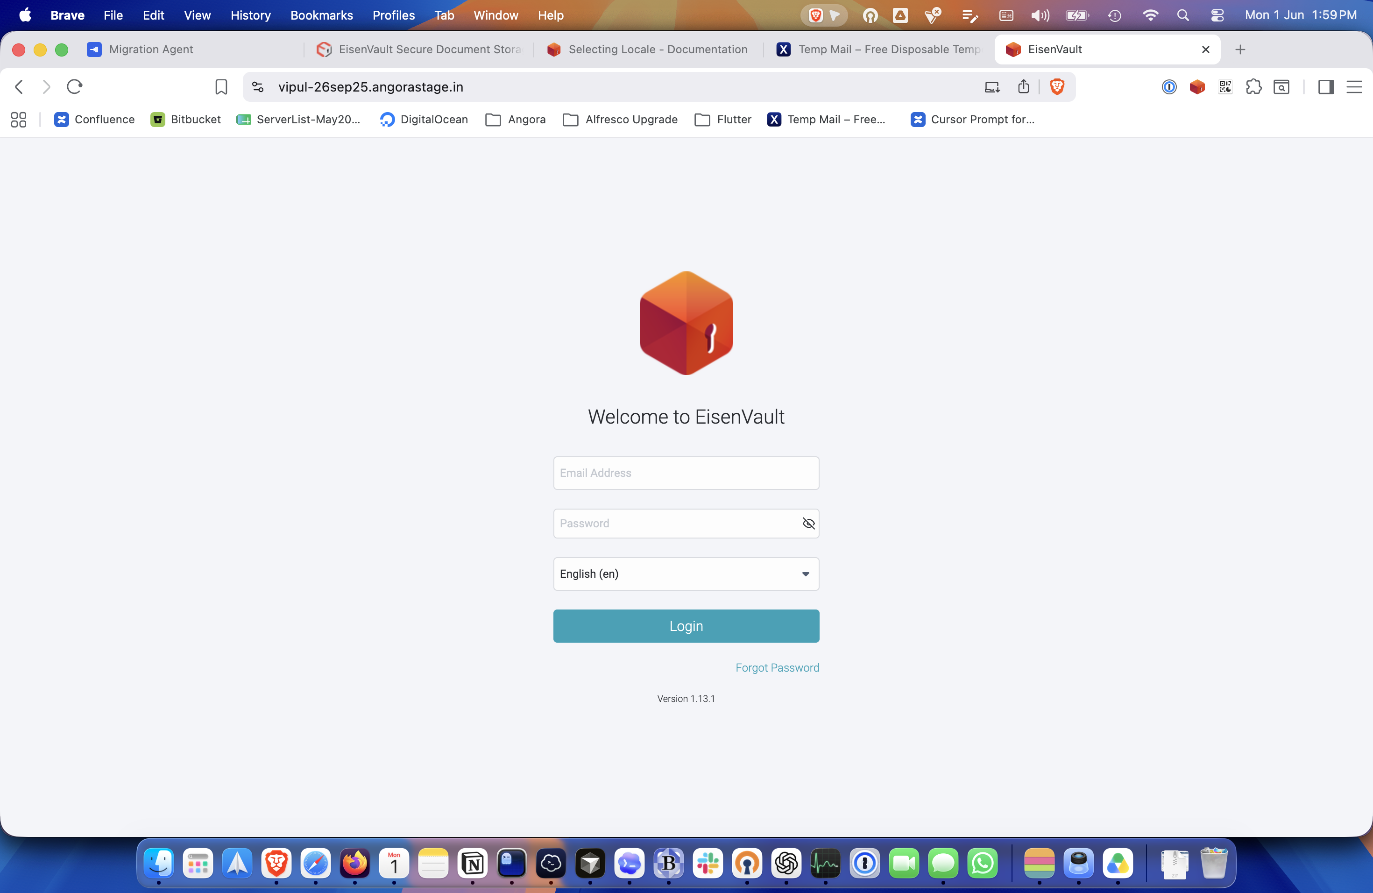Expand the Angora bookmarks folder

[515, 120]
